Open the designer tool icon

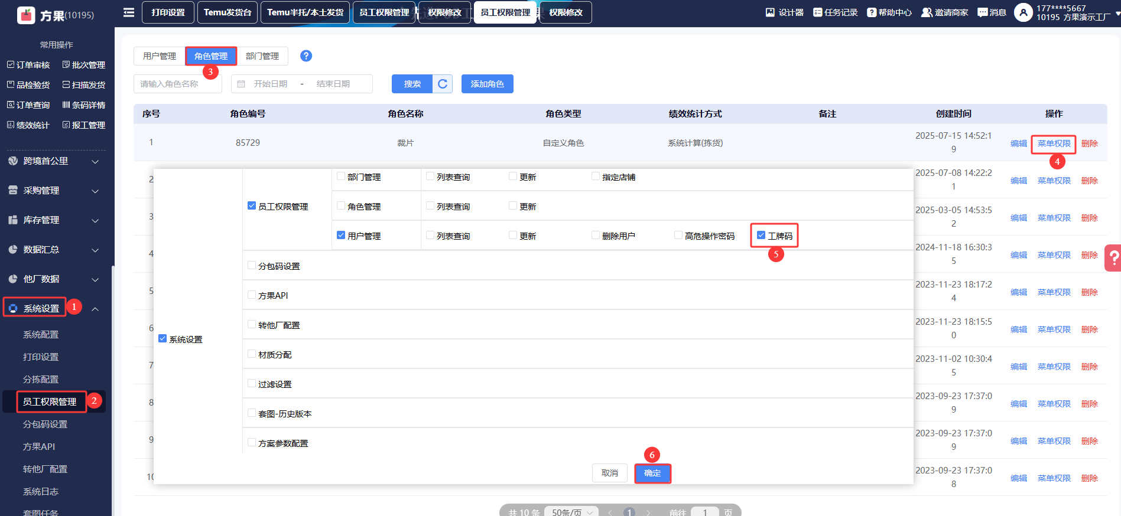[x=770, y=12]
